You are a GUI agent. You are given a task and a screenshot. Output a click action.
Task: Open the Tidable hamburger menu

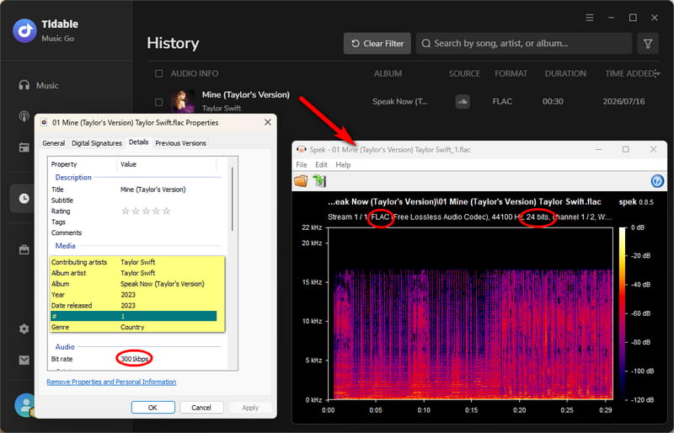click(589, 18)
